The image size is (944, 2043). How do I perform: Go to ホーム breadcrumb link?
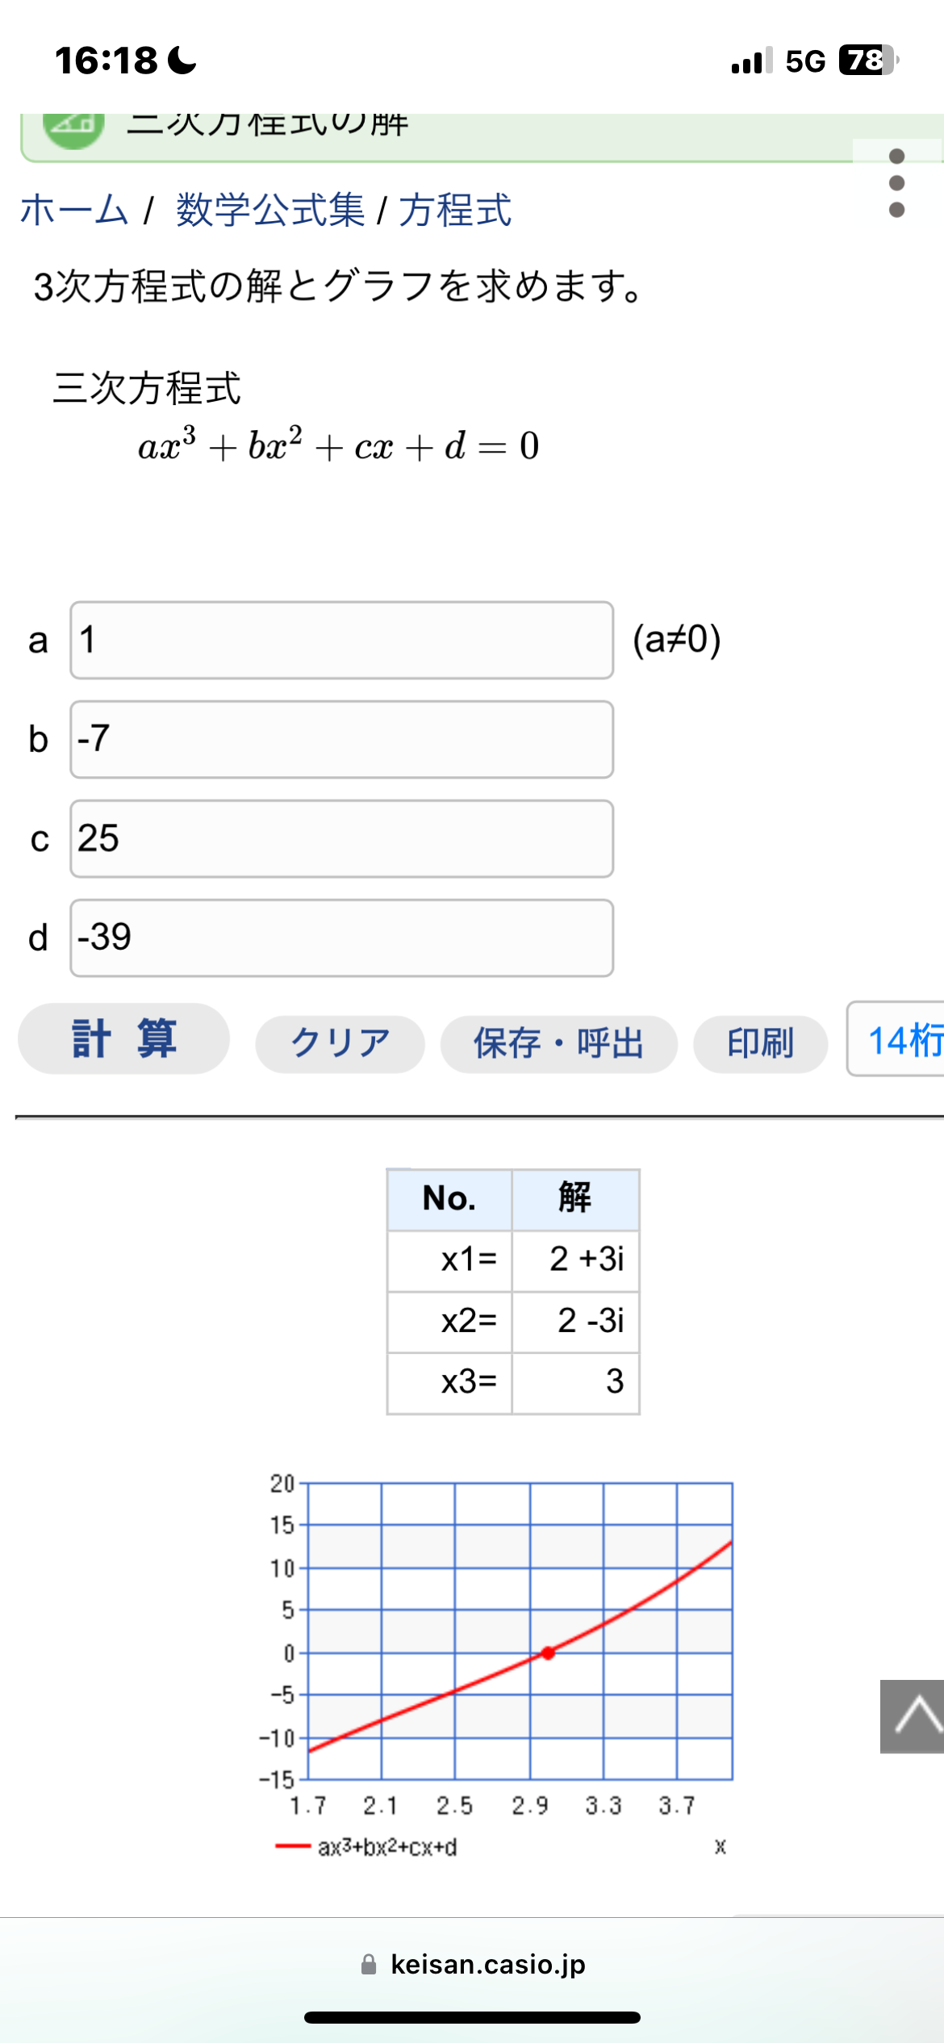point(74,211)
